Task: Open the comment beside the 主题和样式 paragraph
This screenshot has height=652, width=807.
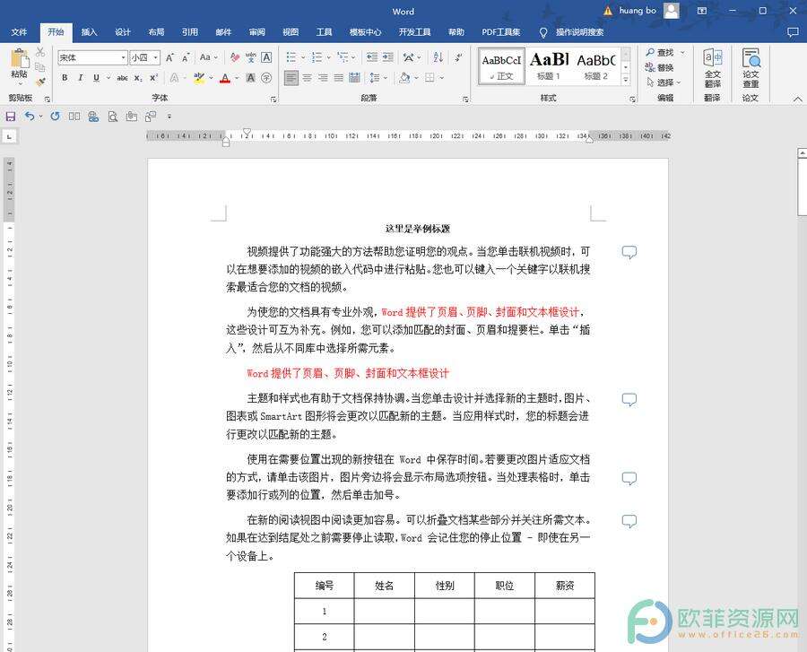Action: 629,399
